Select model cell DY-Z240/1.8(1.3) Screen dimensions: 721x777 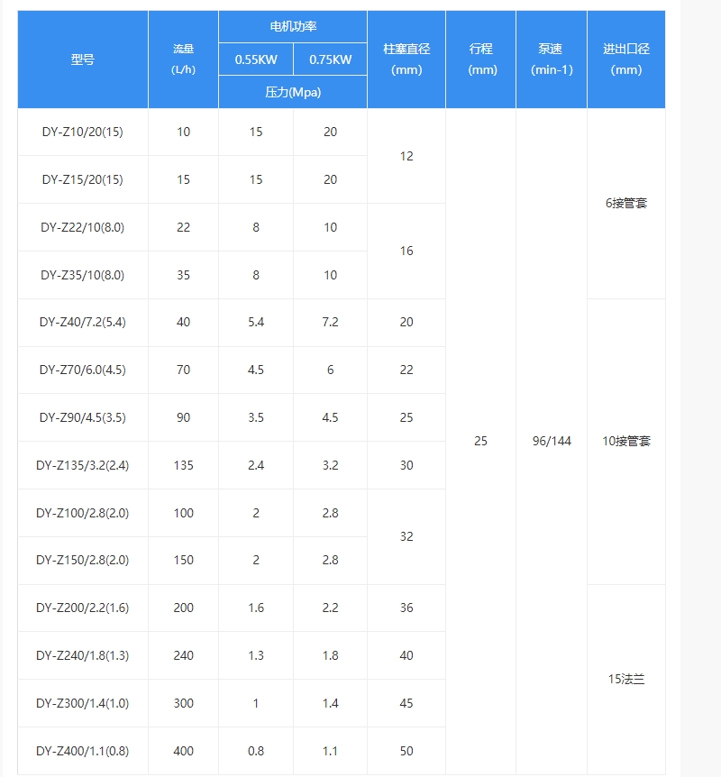pos(83,655)
